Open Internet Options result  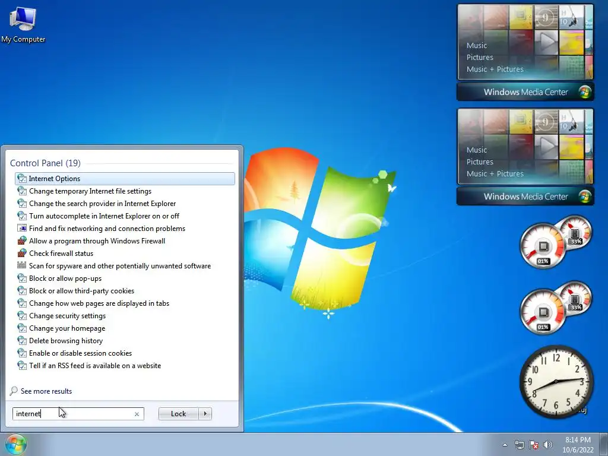tap(125, 178)
